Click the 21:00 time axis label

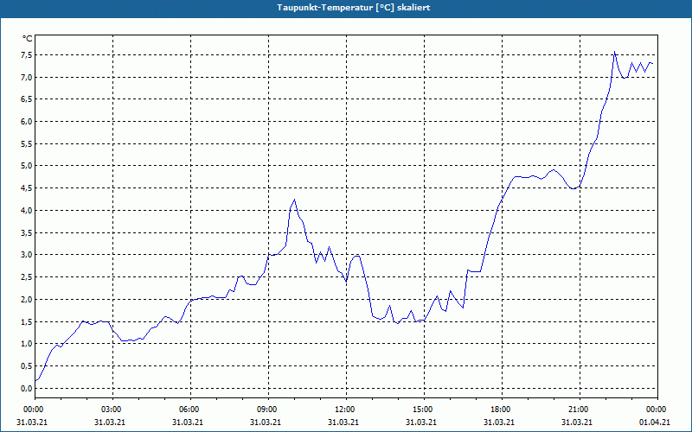click(x=580, y=410)
